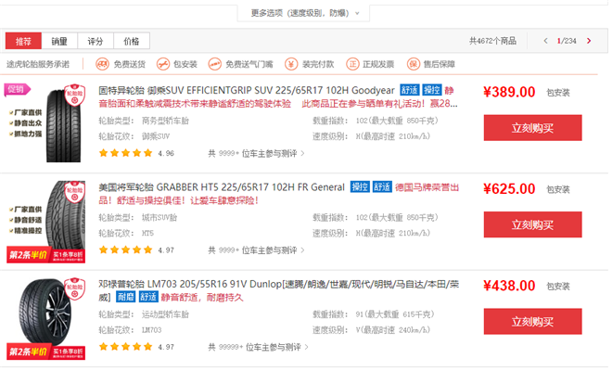612x371 pixels.
Task: Click the 正规发票 icon
Action: coord(352,64)
